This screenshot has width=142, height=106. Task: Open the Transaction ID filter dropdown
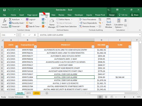(35, 47)
